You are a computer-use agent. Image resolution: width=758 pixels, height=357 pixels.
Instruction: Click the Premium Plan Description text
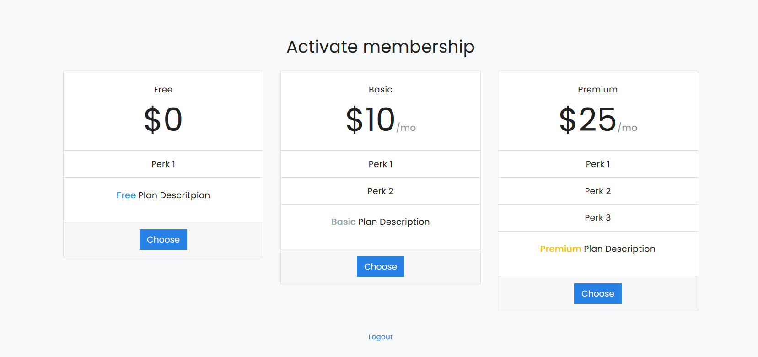tap(598, 249)
